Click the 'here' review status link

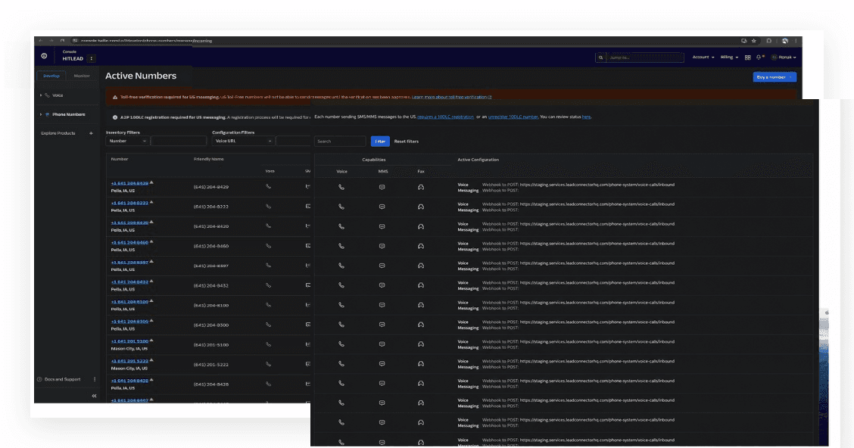click(x=586, y=117)
